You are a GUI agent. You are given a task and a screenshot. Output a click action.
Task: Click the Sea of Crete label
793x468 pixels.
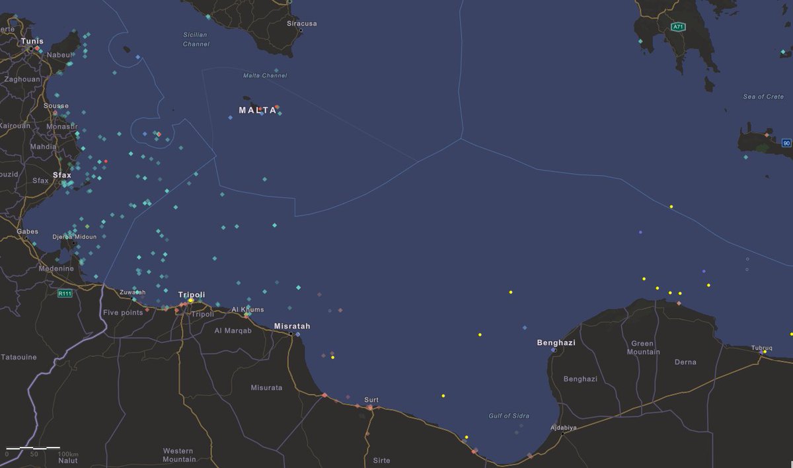(x=763, y=97)
